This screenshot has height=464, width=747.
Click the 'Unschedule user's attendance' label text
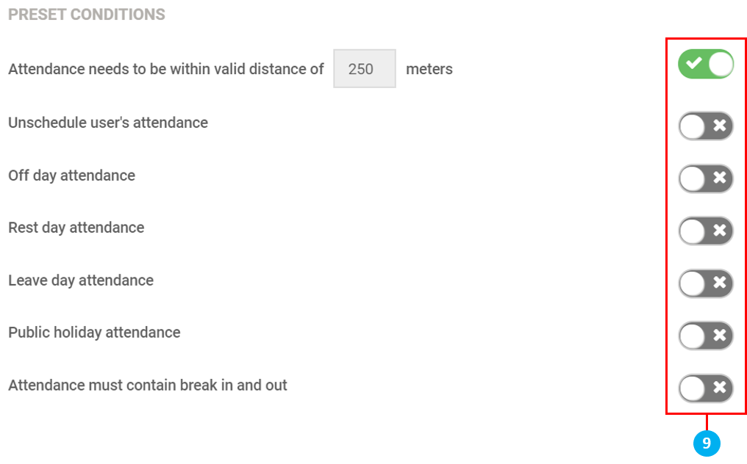[x=108, y=123]
